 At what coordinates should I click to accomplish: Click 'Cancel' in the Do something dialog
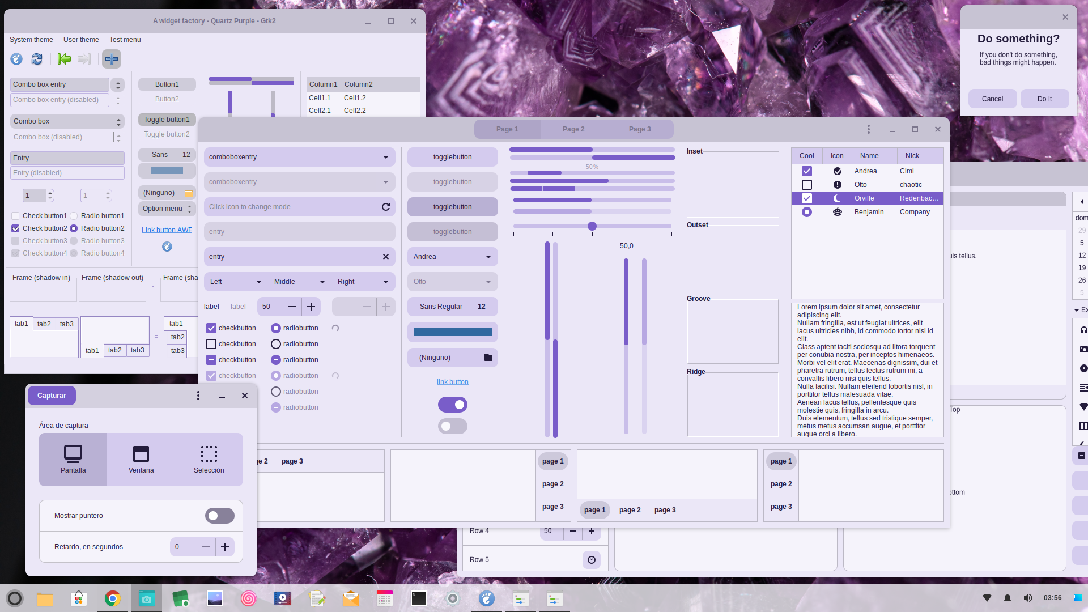tap(992, 99)
